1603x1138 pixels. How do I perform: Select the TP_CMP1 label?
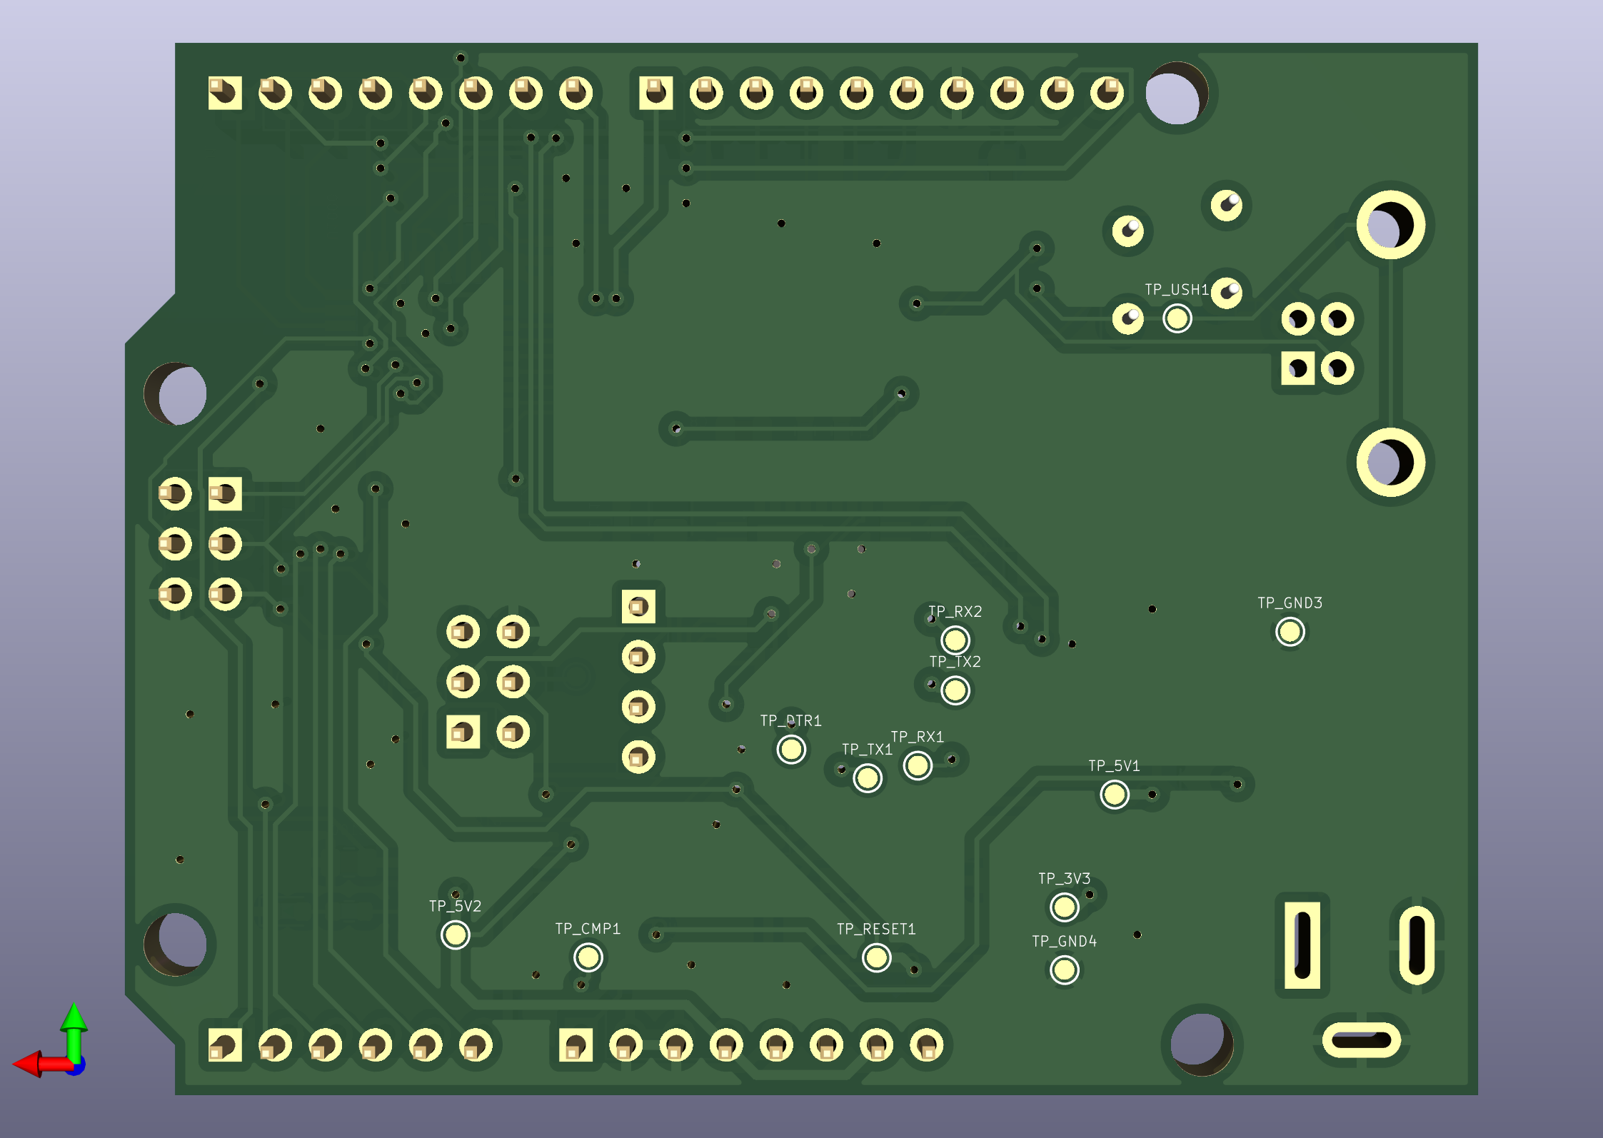[588, 929]
